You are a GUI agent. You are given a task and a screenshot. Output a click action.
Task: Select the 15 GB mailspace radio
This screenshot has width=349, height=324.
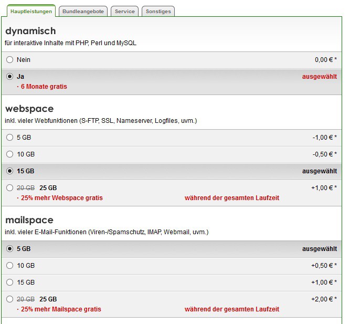pyautogui.click(x=10, y=283)
